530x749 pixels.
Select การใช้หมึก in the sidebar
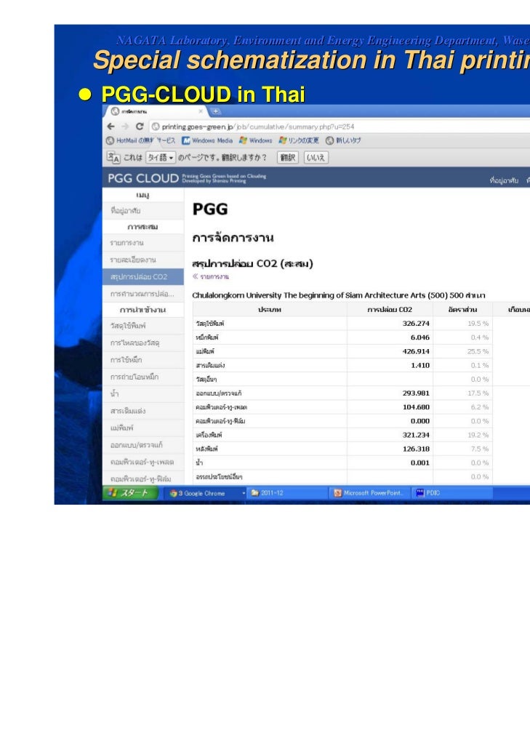coord(142,360)
